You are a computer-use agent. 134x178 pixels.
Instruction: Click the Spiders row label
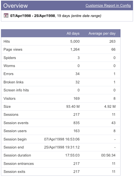[x=10, y=58]
